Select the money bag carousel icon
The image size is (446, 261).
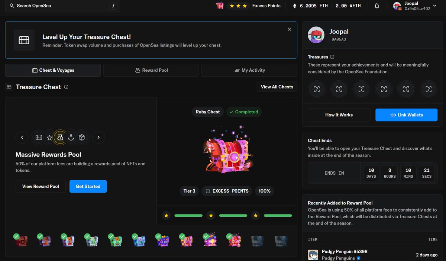pyautogui.click(x=60, y=137)
